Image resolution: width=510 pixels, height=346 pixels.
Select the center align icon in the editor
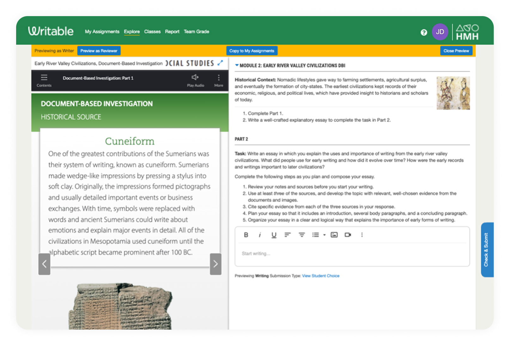tap(302, 235)
